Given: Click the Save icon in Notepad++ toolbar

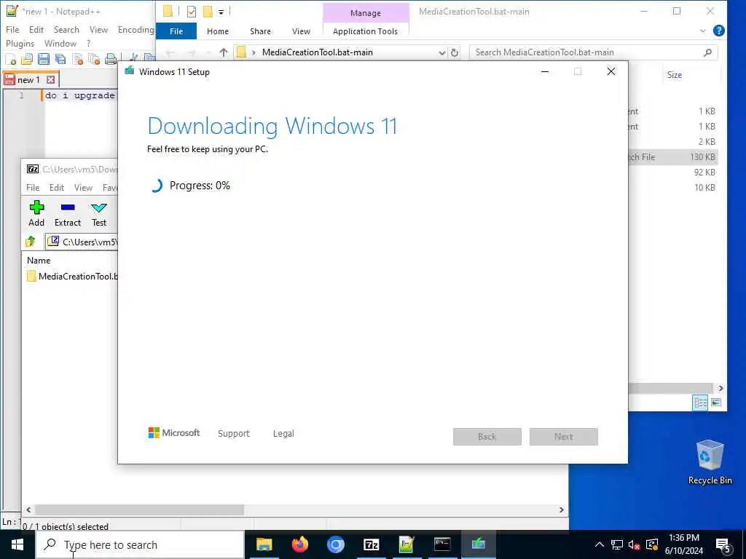Looking at the screenshot, I should coord(44,59).
